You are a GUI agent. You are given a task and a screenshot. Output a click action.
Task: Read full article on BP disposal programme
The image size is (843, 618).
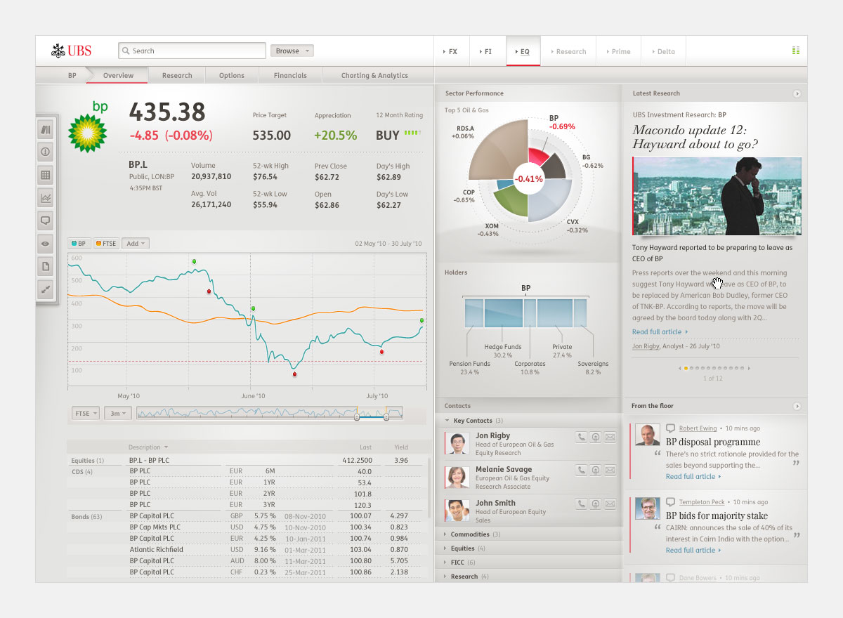click(693, 477)
